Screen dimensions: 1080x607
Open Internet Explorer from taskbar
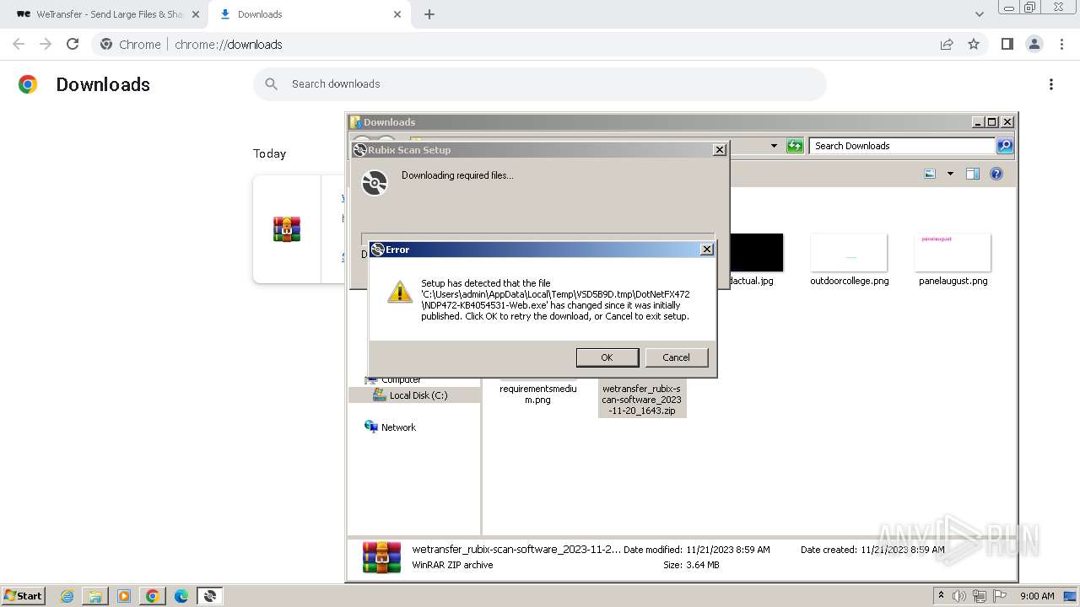pyautogui.click(x=67, y=596)
